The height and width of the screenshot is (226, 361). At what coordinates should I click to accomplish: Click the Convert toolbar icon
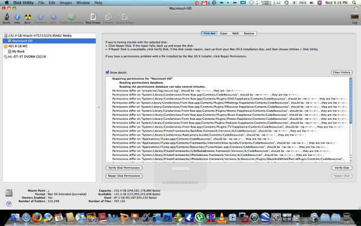click(108, 19)
